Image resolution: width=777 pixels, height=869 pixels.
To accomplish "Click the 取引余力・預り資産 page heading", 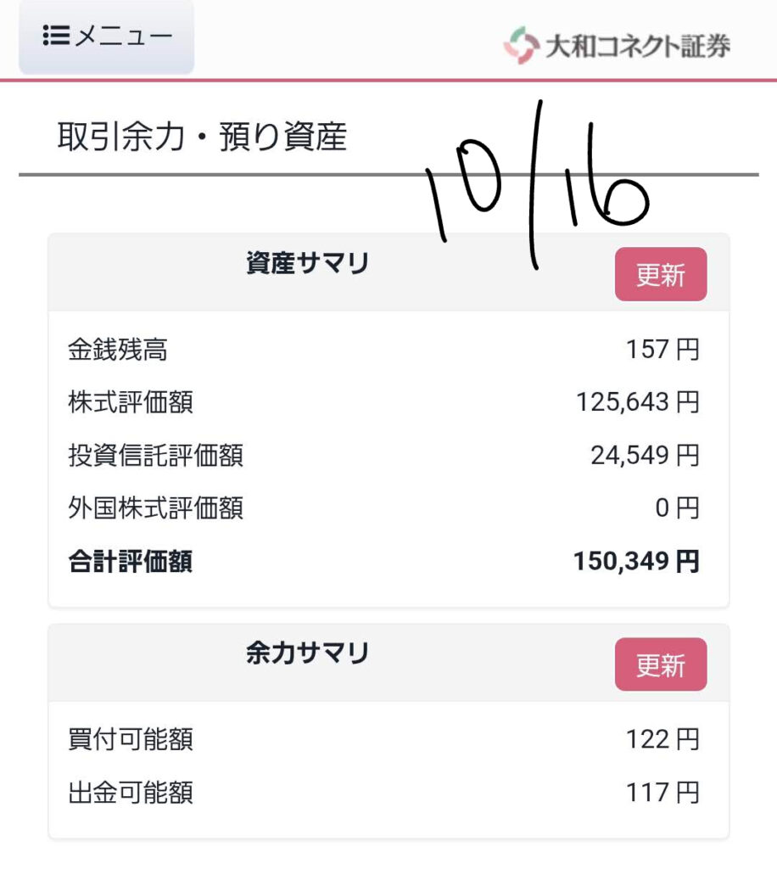I will pyautogui.click(x=202, y=136).
